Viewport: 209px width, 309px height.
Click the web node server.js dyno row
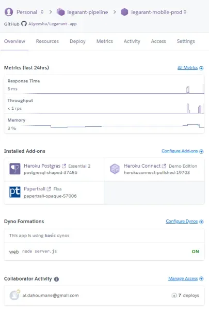pyautogui.click(x=104, y=252)
